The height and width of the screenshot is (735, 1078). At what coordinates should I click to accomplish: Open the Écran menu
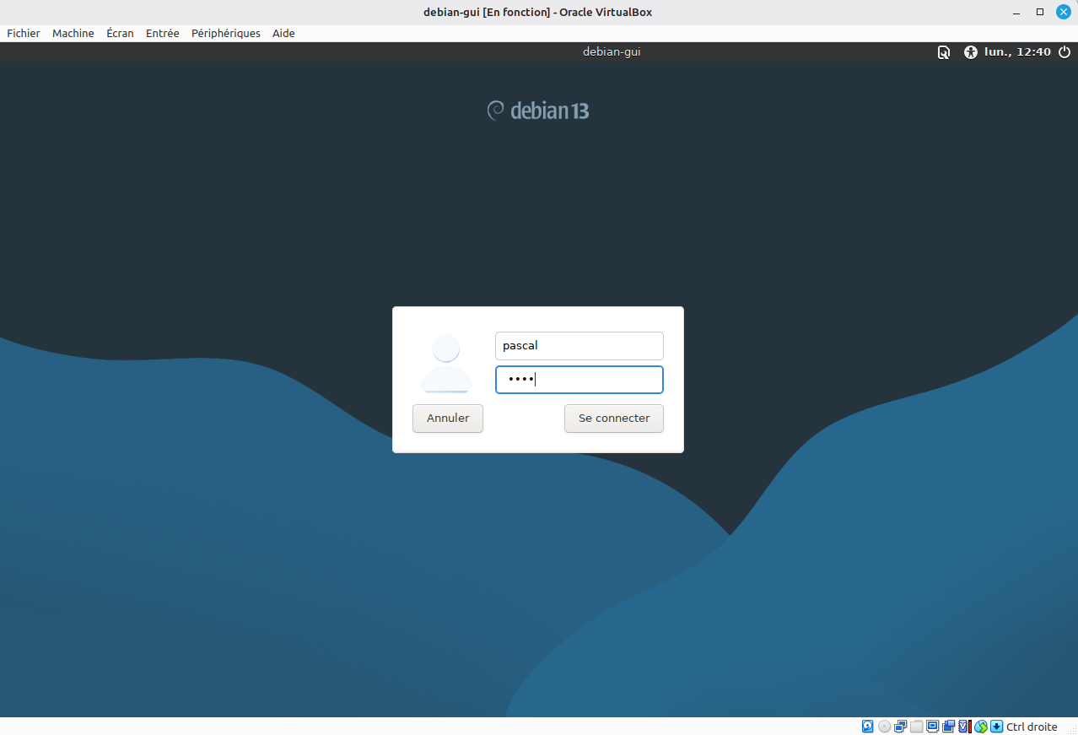[x=120, y=33]
